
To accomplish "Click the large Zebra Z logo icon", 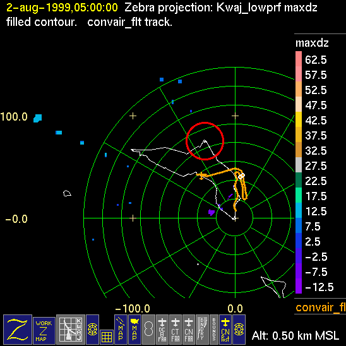I will point(18,329).
